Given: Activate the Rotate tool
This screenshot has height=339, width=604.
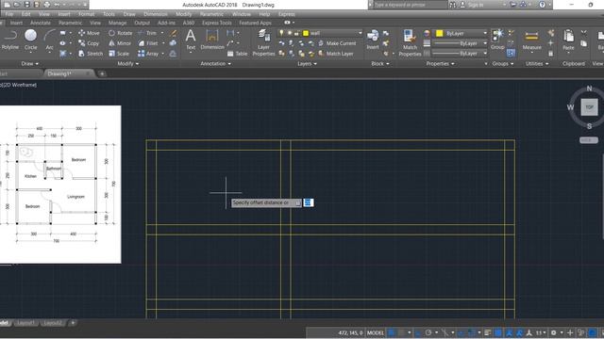Looking at the screenshot, I should coord(120,33).
